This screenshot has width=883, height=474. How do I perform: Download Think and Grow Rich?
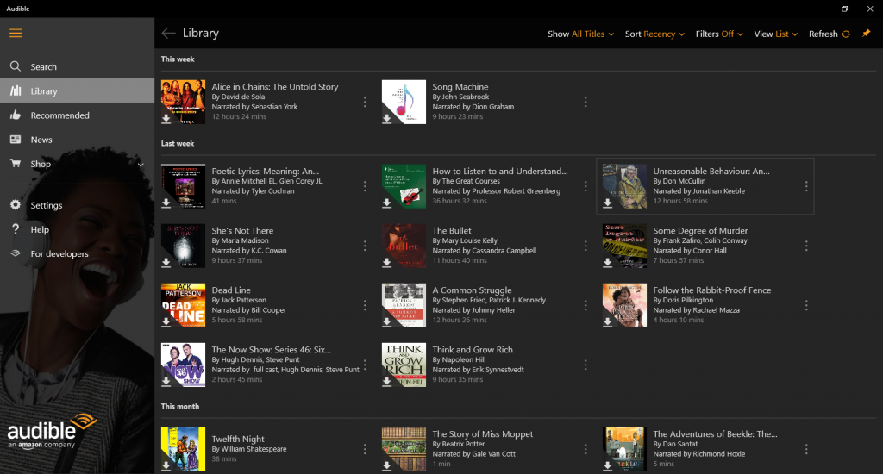click(387, 382)
